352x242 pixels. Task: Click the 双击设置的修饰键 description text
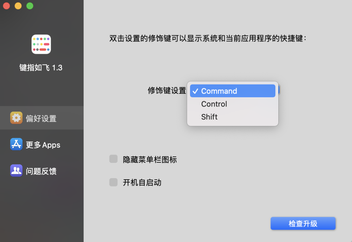point(208,38)
